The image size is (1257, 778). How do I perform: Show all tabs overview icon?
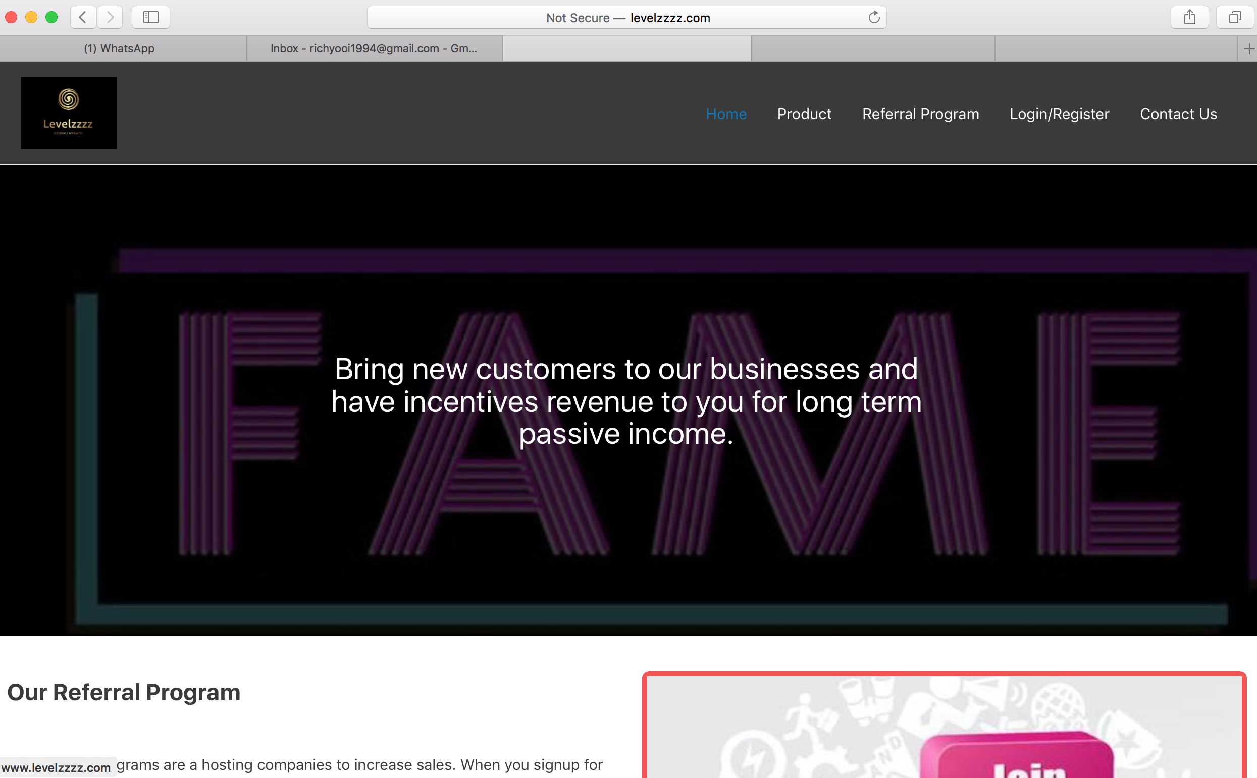coord(1234,18)
